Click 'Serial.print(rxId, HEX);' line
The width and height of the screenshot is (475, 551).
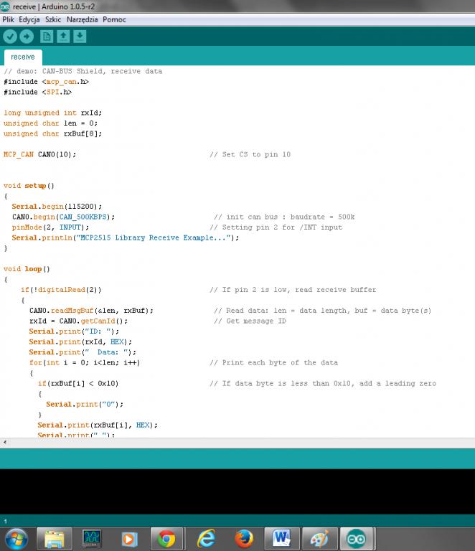80,342
